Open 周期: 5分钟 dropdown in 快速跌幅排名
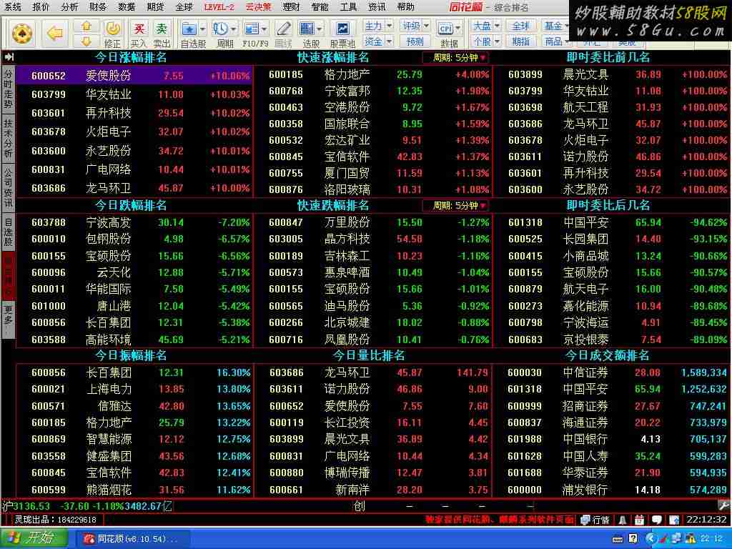The width and height of the screenshot is (732, 549). [x=455, y=205]
